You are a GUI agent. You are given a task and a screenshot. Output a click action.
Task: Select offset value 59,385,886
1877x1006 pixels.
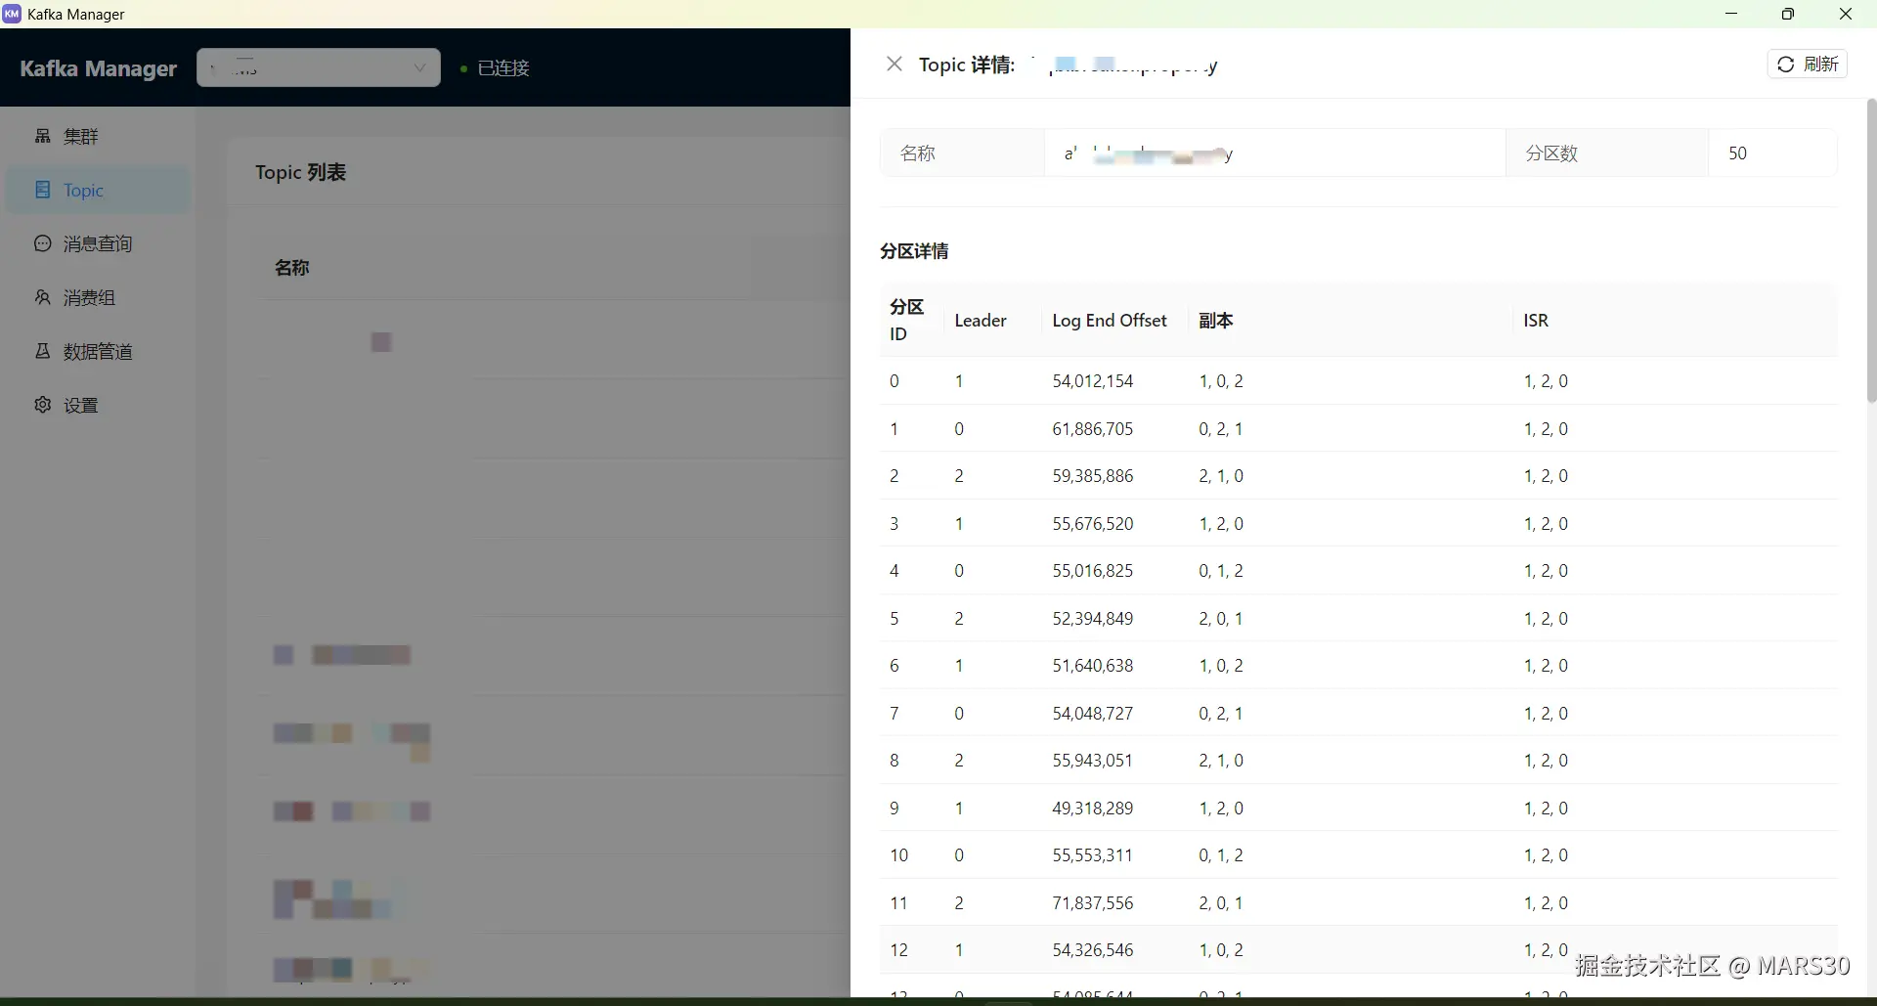pos(1093,476)
